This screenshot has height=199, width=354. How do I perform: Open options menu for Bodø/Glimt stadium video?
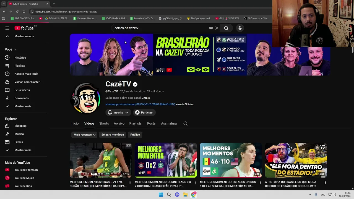click(325, 182)
